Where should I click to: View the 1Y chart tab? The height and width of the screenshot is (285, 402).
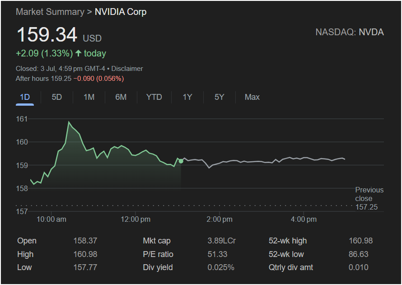187,97
